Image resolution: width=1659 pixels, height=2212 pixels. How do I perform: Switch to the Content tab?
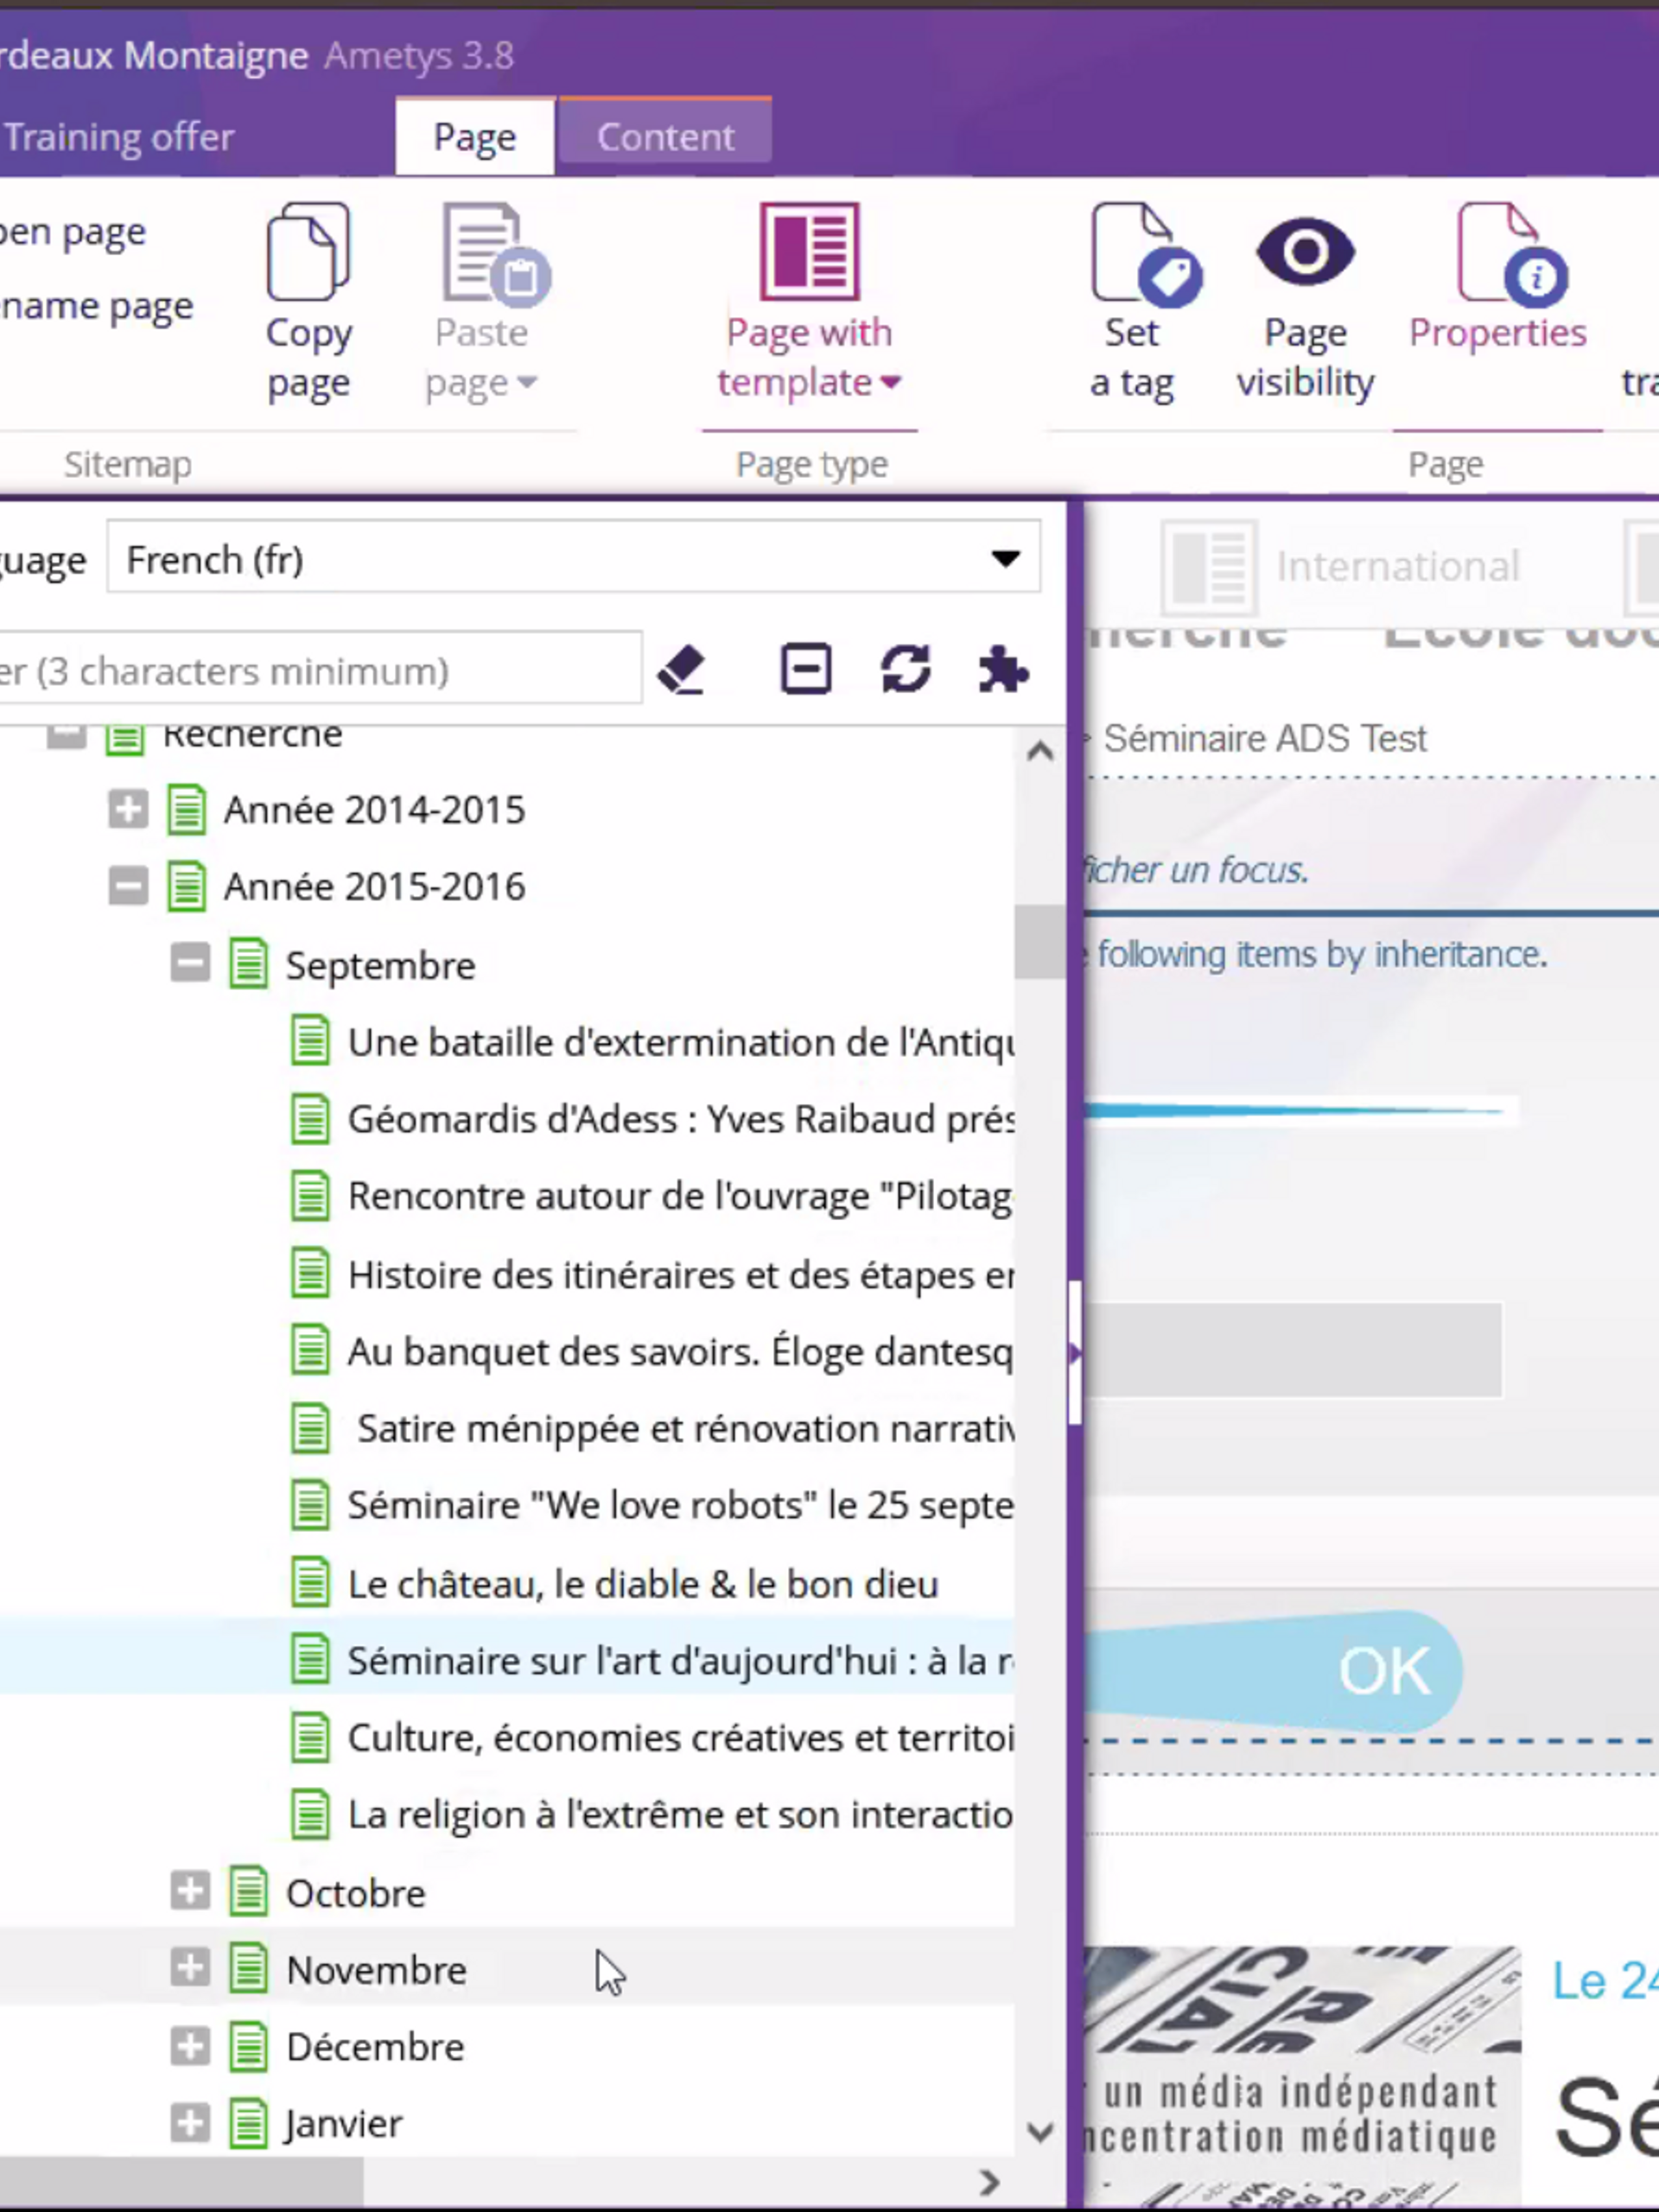click(x=665, y=136)
